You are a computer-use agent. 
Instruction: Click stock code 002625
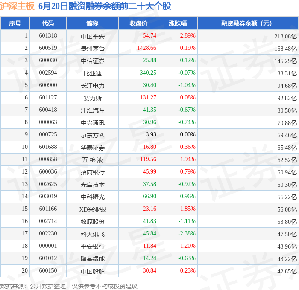coord(48,184)
